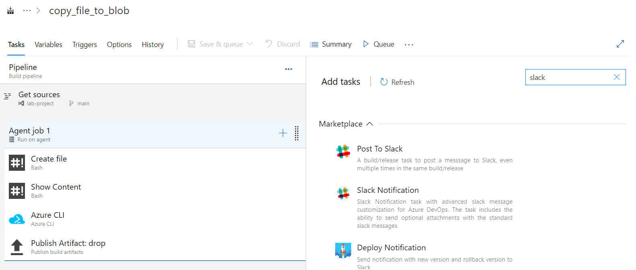The width and height of the screenshot is (636, 270).
Task: Click the Run on agent server icon
Action: coord(12,139)
